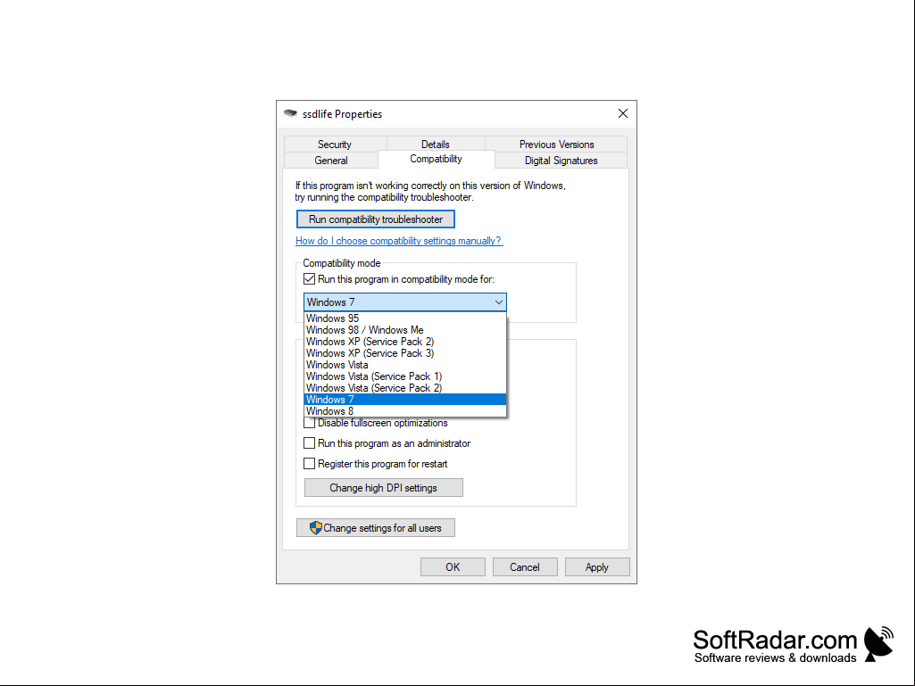915x686 pixels.
Task: Check Run this program as an administrator
Action: click(309, 443)
